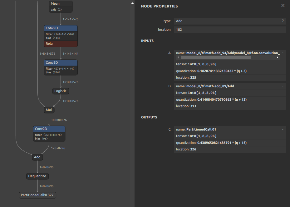This screenshot has width=290, height=207.
Task: Select the Mean node in the graph
Action: click(x=60, y=4)
